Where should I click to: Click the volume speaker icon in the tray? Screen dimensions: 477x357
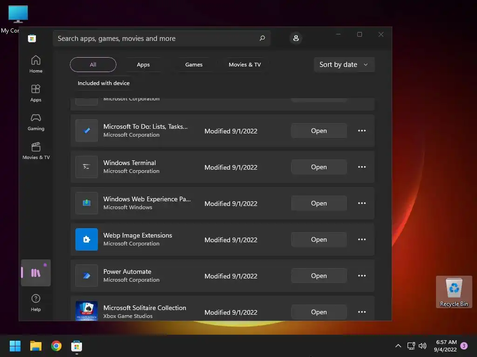tap(422, 346)
